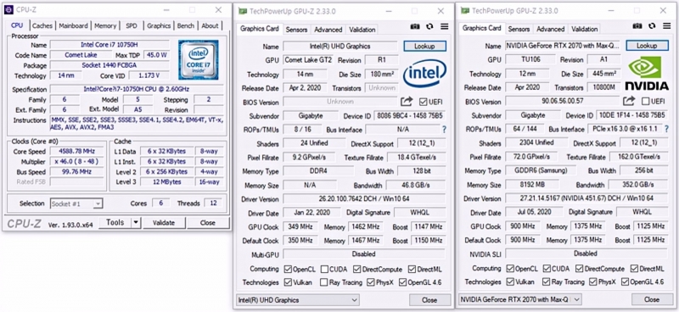Screen dimensions: 679x312
Task: Click the Specification field in CPU-Z
Action: point(137,89)
